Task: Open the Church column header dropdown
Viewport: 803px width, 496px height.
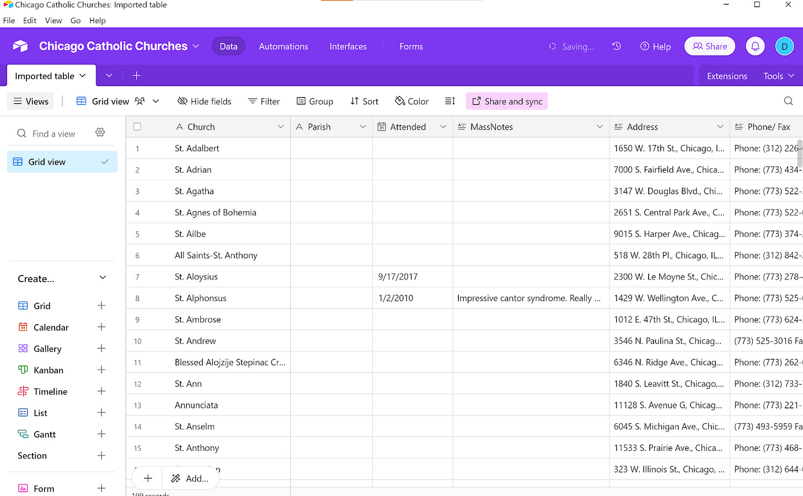Action: [281, 127]
